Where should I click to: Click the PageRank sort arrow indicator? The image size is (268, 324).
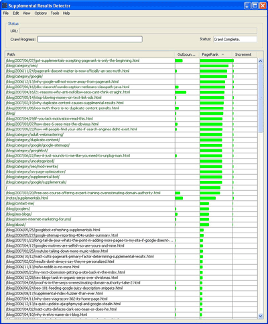222,54
